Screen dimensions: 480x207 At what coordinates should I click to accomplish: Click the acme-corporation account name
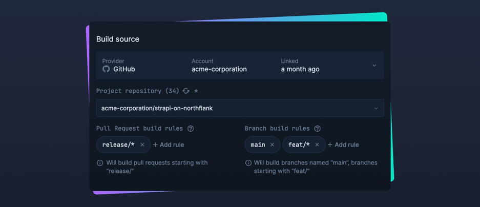pyautogui.click(x=219, y=69)
